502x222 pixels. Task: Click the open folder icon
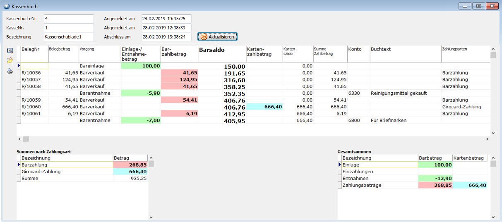pos(10,61)
